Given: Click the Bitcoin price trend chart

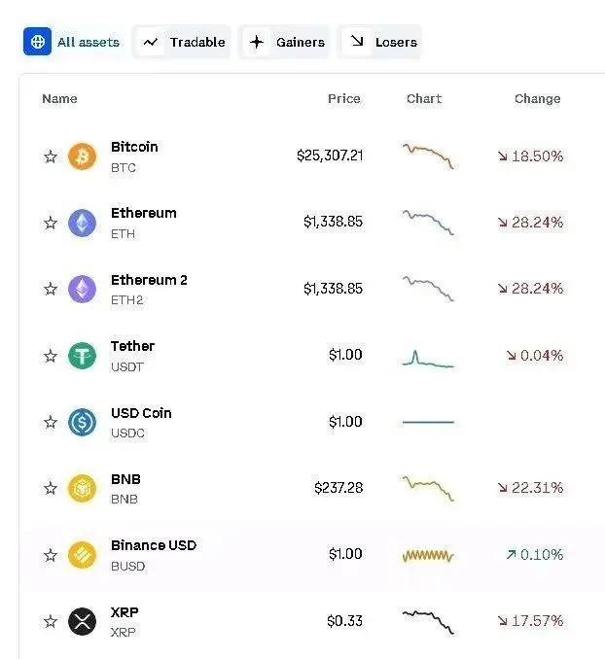Looking at the screenshot, I should (x=428, y=156).
